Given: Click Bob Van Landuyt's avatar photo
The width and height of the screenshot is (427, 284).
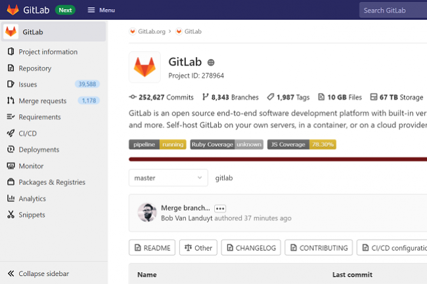Looking at the screenshot, I should pyautogui.click(x=147, y=213).
